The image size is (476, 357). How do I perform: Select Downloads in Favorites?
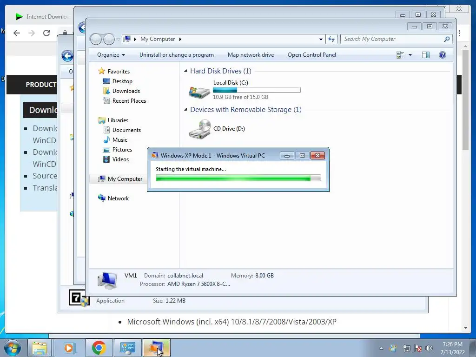[x=126, y=91]
